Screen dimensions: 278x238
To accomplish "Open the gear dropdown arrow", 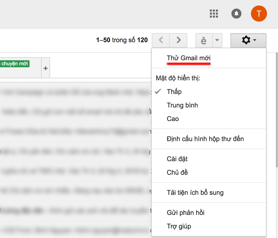I will tap(255, 40).
